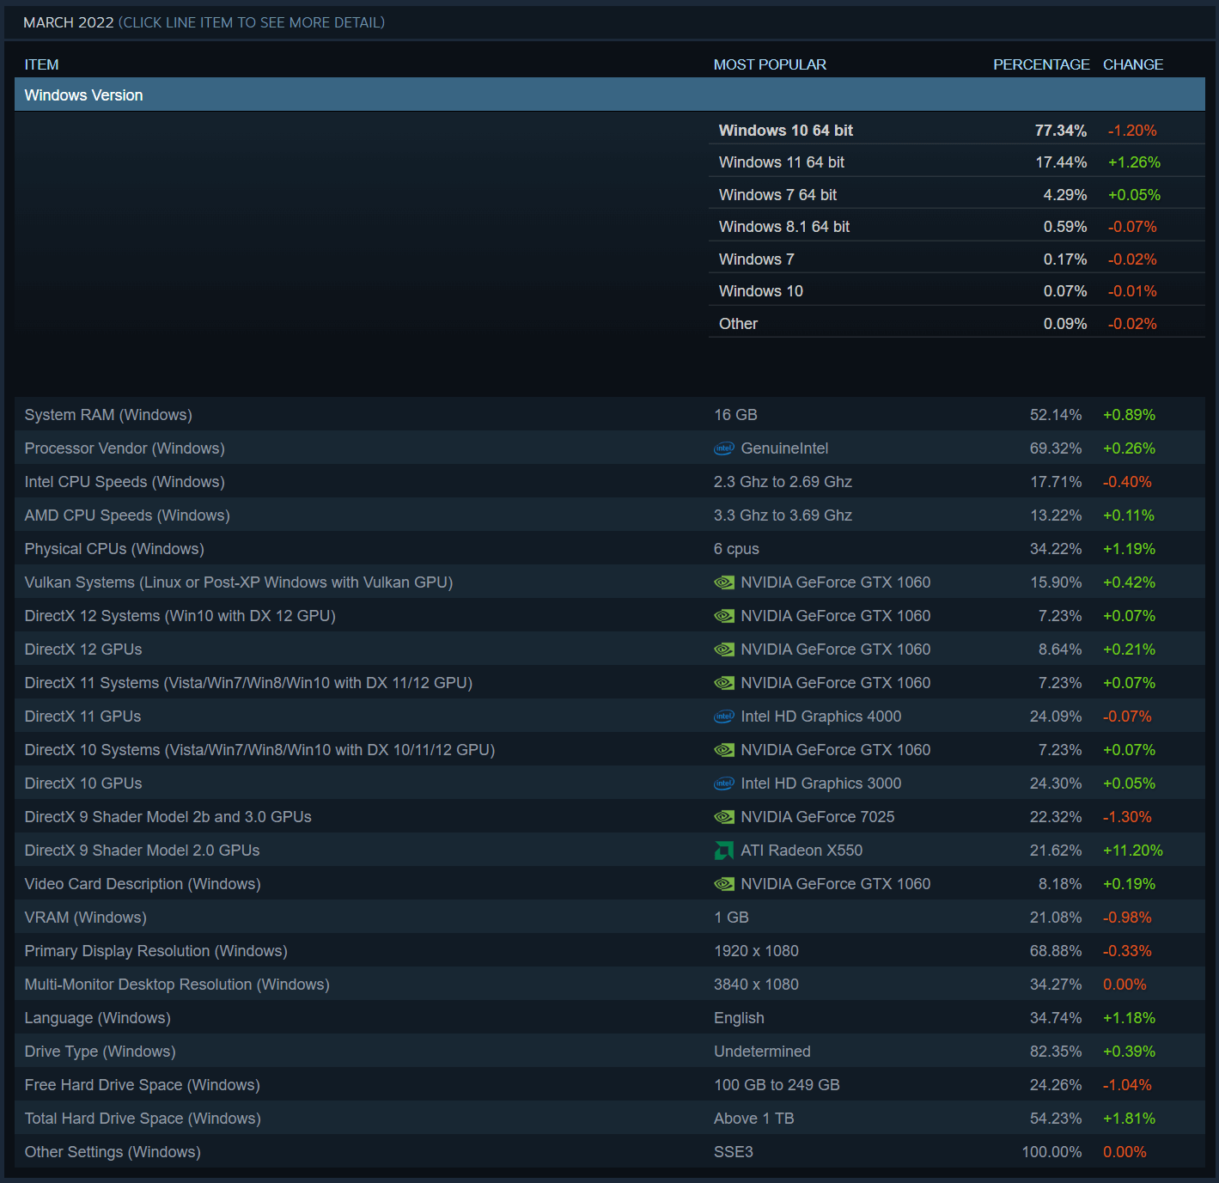Click Intel logo beside Intel HD Graphics 3000
Viewport: 1219px width, 1183px height.
724,784
